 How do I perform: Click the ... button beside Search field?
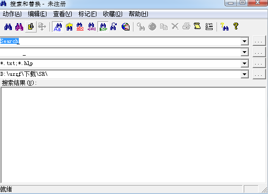pyautogui.click(x=259, y=41)
